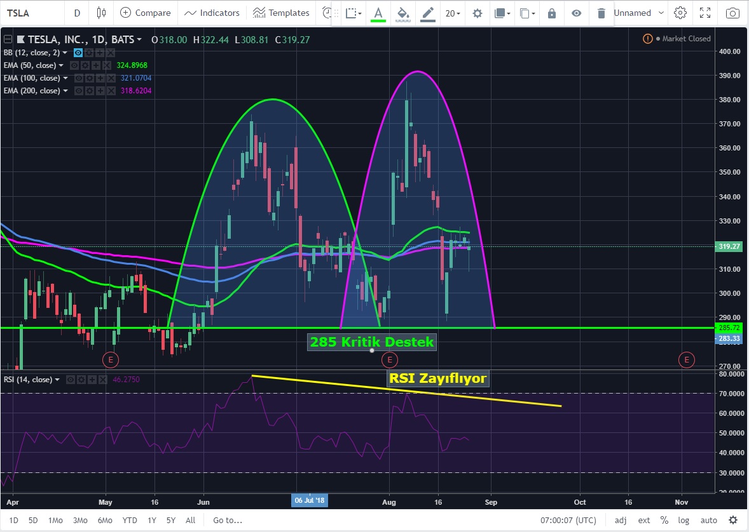Open drawing settings gear in floating toolbar
The height and width of the screenshot is (532, 749).
[478, 13]
